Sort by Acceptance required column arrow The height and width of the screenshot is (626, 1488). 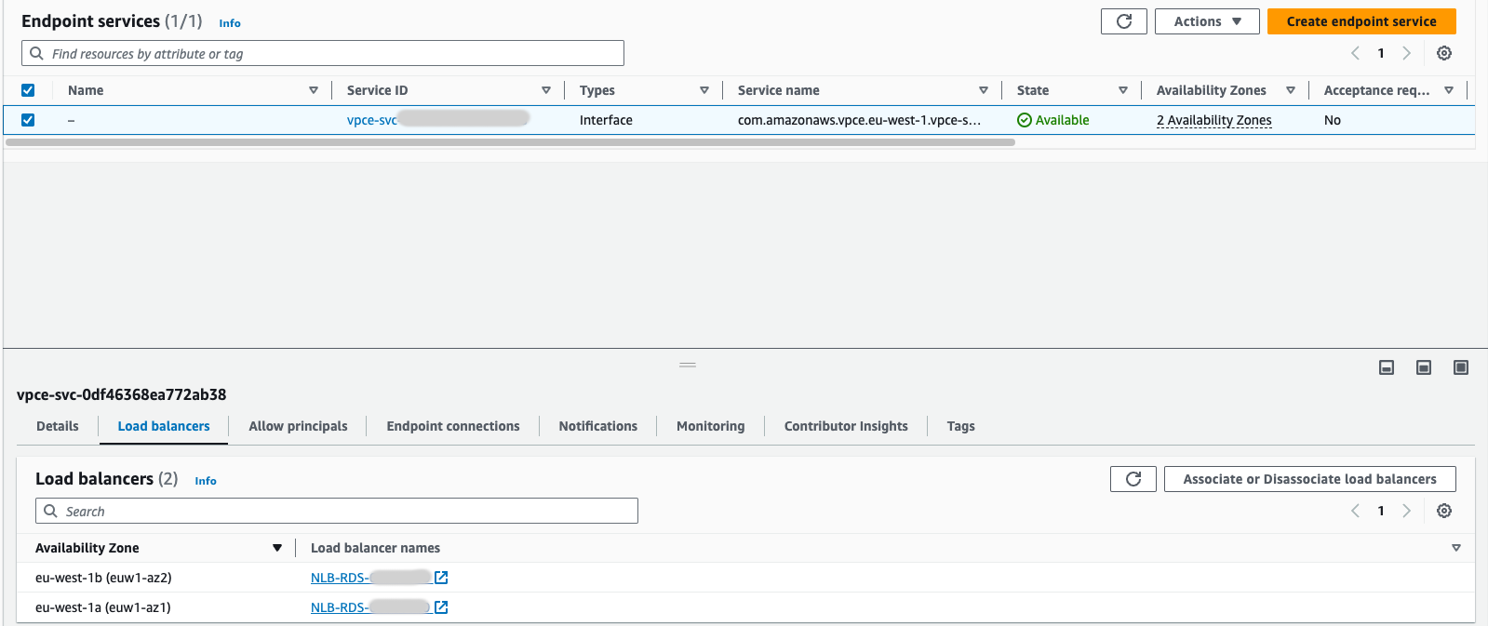point(1449,90)
